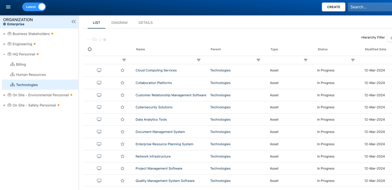The height and width of the screenshot is (190, 392).
Task: Open the Document Management System link
Action: [x=160, y=132]
